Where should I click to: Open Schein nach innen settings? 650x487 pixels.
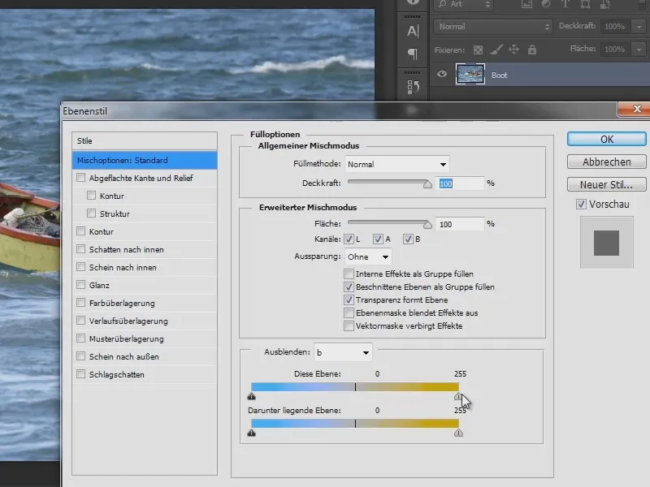123,268
